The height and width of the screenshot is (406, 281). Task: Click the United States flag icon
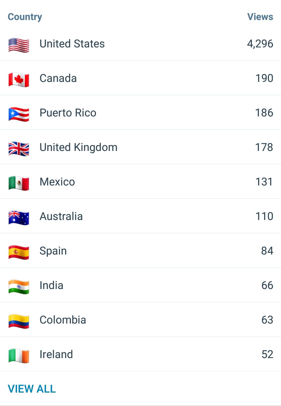point(19,45)
